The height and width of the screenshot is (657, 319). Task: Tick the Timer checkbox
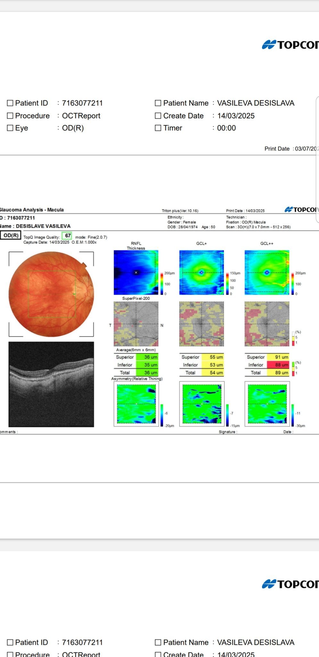[x=158, y=128]
